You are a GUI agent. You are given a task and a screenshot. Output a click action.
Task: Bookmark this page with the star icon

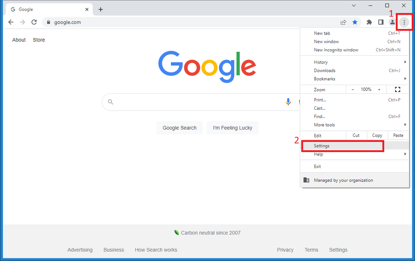tap(355, 22)
